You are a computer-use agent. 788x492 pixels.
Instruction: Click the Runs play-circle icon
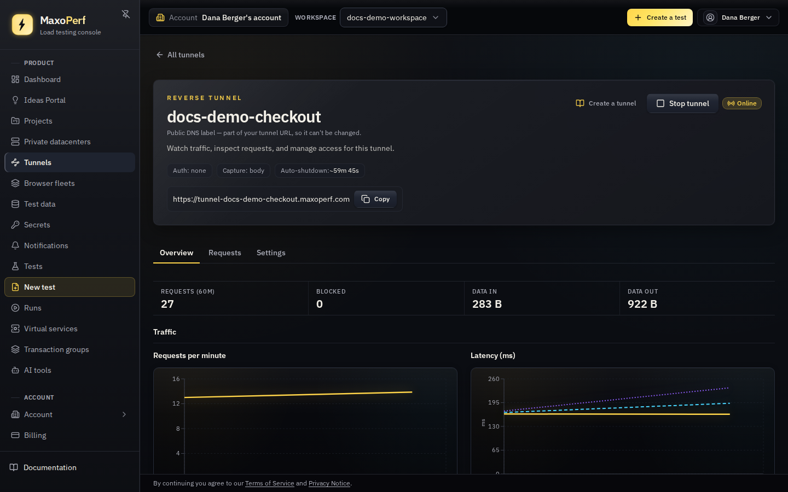tap(15, 308)
